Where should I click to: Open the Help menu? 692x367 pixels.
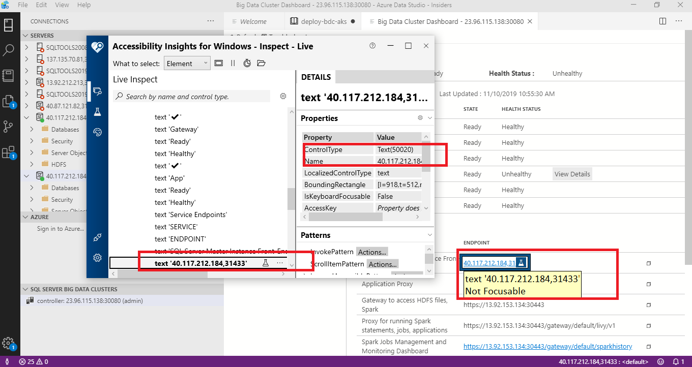[x=83, y=5]
